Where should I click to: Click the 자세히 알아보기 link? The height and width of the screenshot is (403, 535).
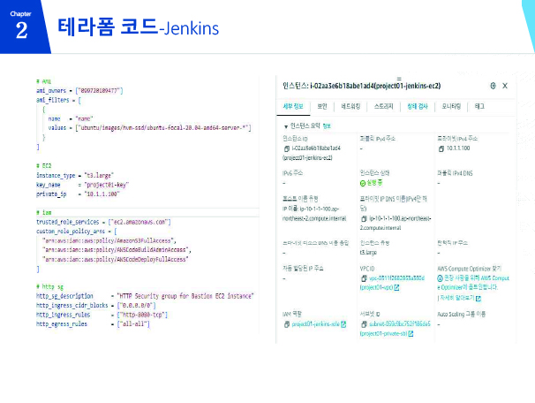(456, 298)
